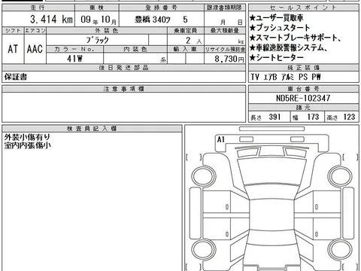Click sales point ★プッシュスタート
This screenshot has width=361, height=271.
tap(280, 28)
